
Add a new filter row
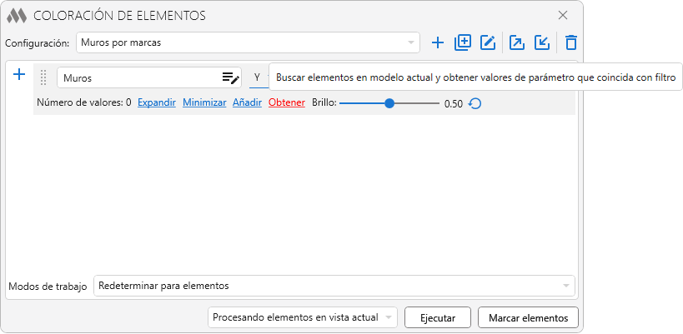pyautogui.click(x=20, y=75)
